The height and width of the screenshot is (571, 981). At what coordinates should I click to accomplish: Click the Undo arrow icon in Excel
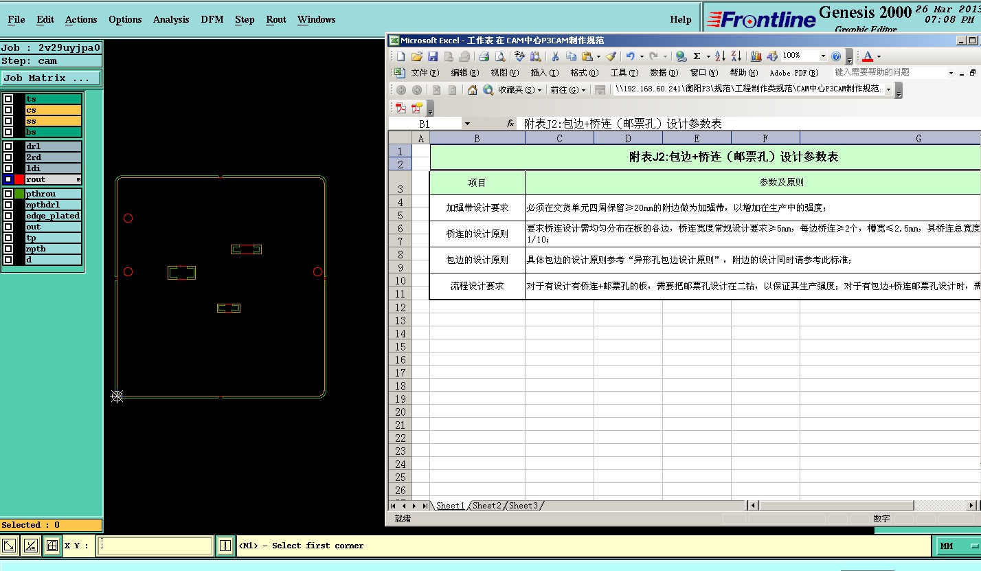pyautogui.click(x=630, y=56)
